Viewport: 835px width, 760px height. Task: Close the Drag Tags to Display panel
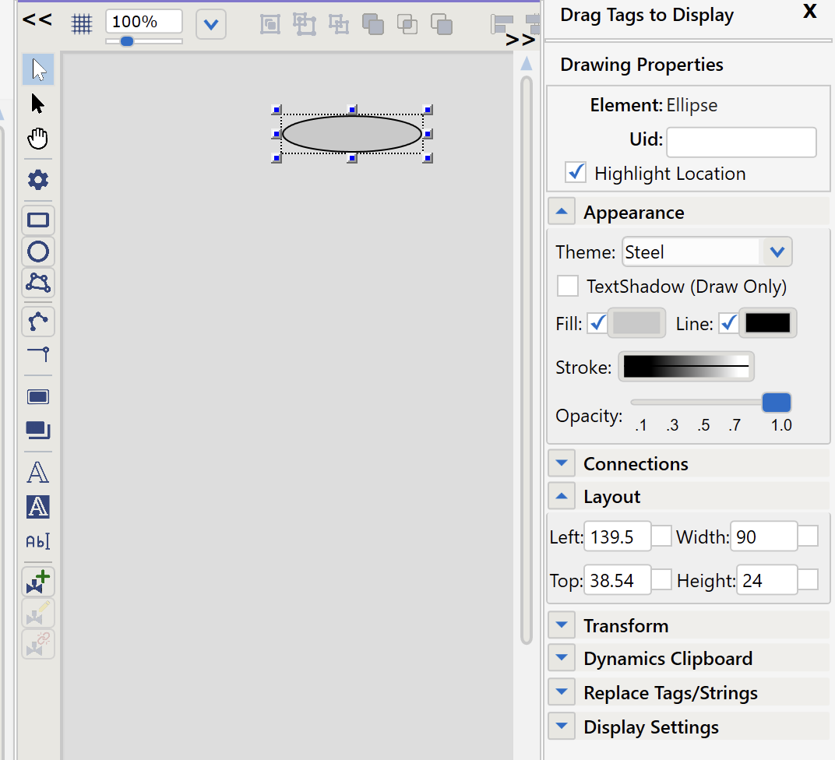pos(810,12)
